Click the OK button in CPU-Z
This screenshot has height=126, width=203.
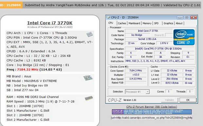tap(188, 100)
